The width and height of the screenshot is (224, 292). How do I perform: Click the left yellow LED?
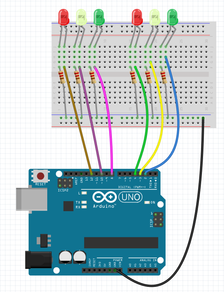(x=81, y=17)
